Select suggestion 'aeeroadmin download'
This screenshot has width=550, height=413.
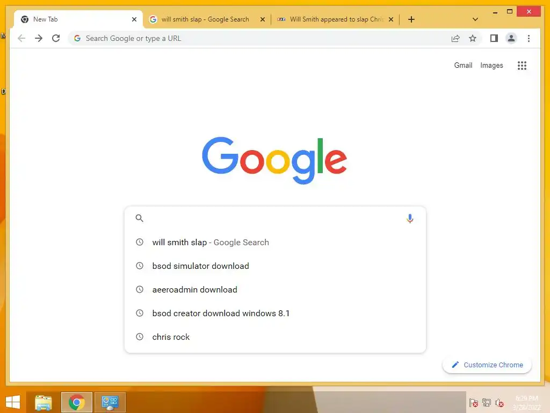click(x=275, y=289)
